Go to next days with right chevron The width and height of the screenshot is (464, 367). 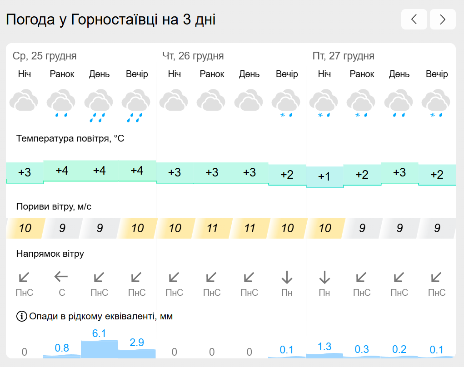443,20
